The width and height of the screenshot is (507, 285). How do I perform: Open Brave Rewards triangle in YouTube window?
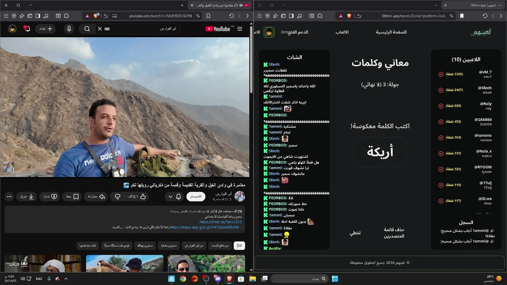pyautogui.click(x=87, y=16)
